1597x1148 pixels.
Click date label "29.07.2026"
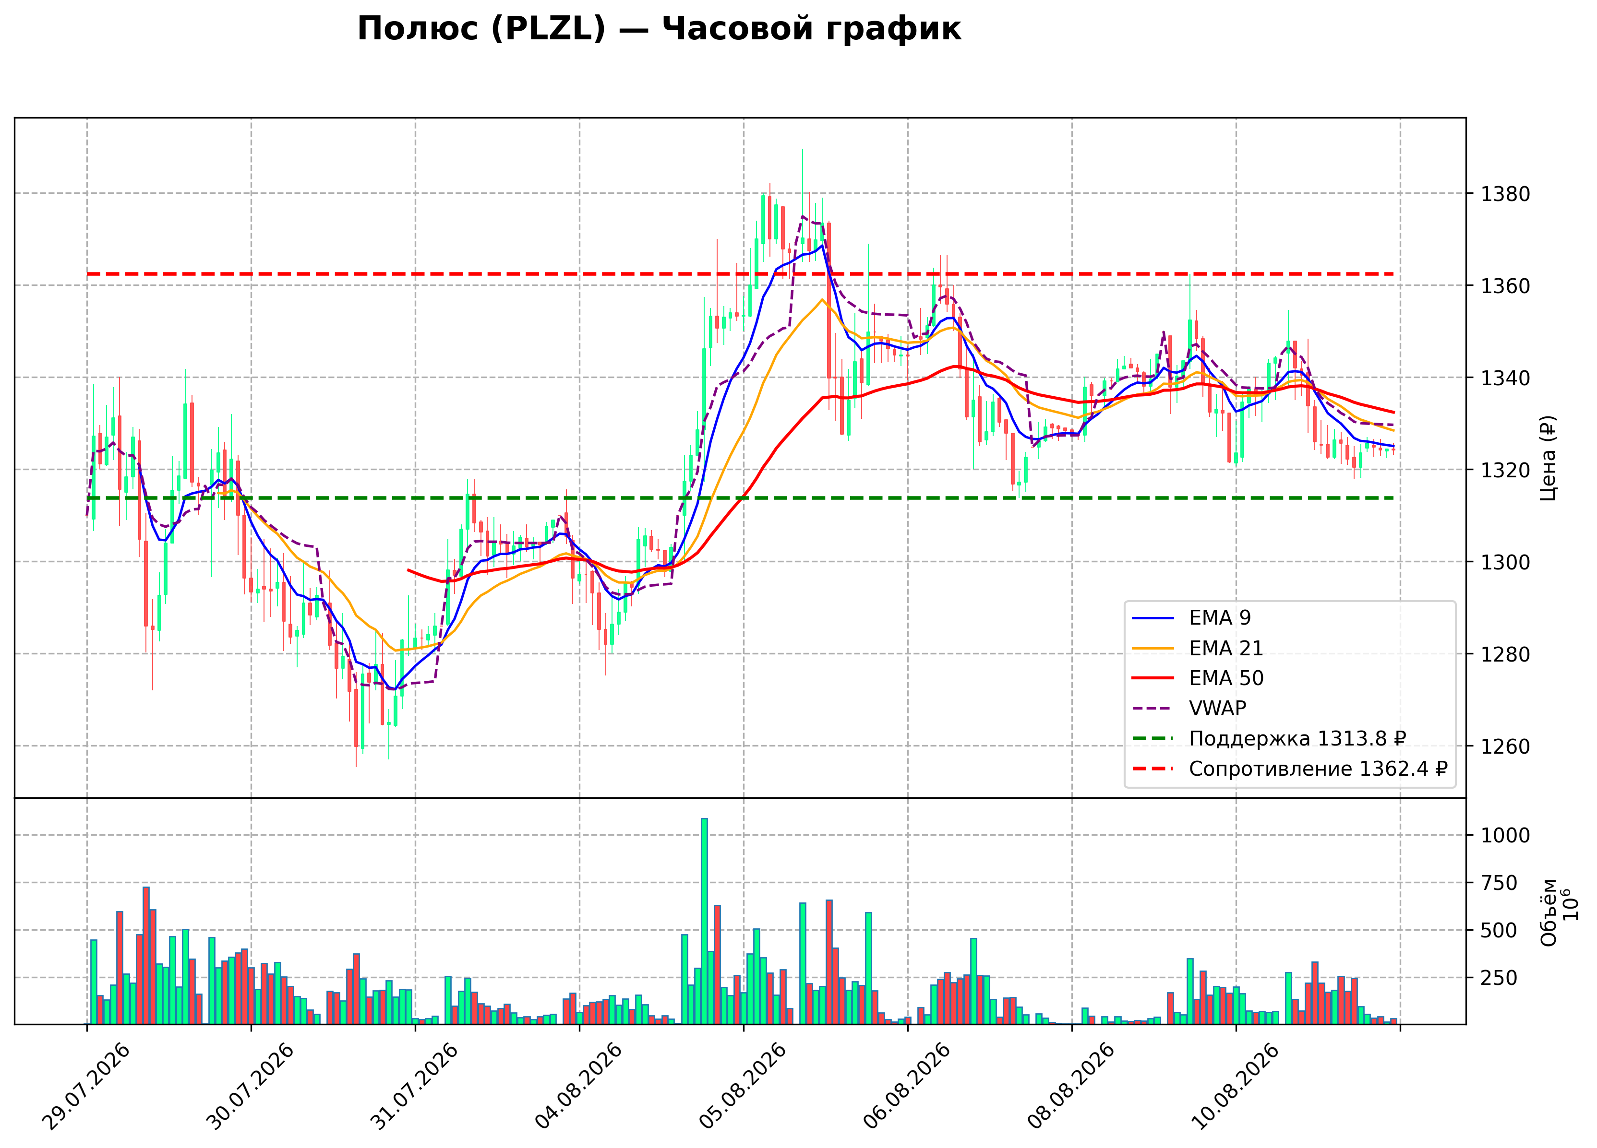(86, 1087)
